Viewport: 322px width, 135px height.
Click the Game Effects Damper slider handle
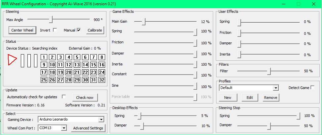click(195, 54)
